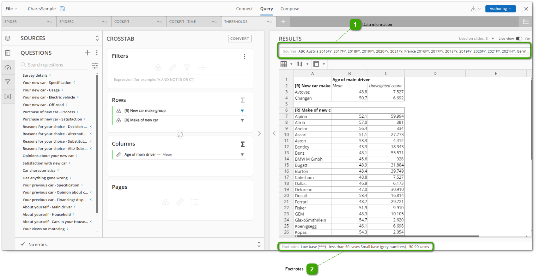
Task: Click the questions list vertical scrollbar
Action: (97, 144)
